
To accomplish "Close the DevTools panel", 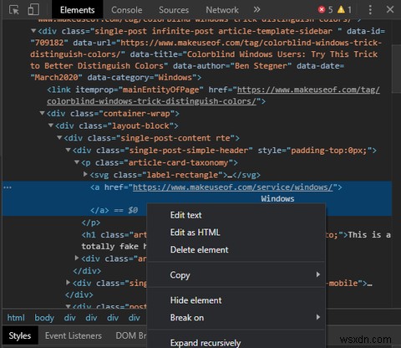I will pyautogui.click(x=390, y=9).
